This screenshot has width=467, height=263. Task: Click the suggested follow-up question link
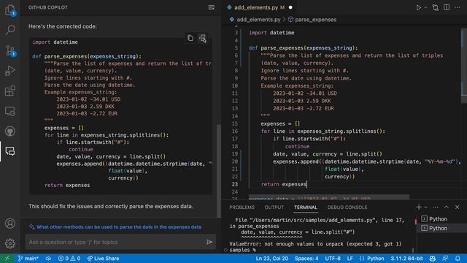(x=118, y=227)
